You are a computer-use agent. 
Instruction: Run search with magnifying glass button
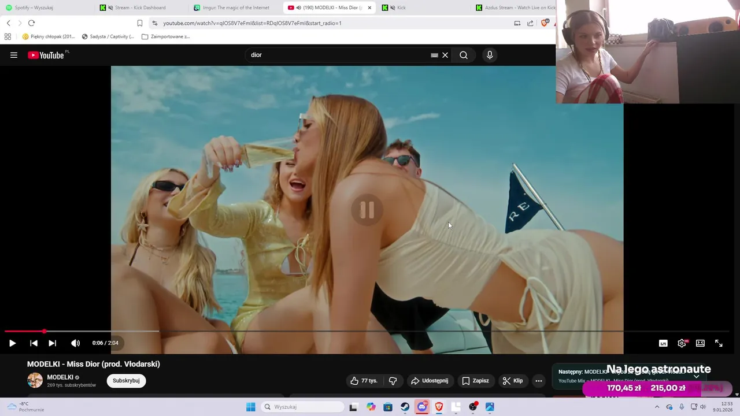[464, 55]
